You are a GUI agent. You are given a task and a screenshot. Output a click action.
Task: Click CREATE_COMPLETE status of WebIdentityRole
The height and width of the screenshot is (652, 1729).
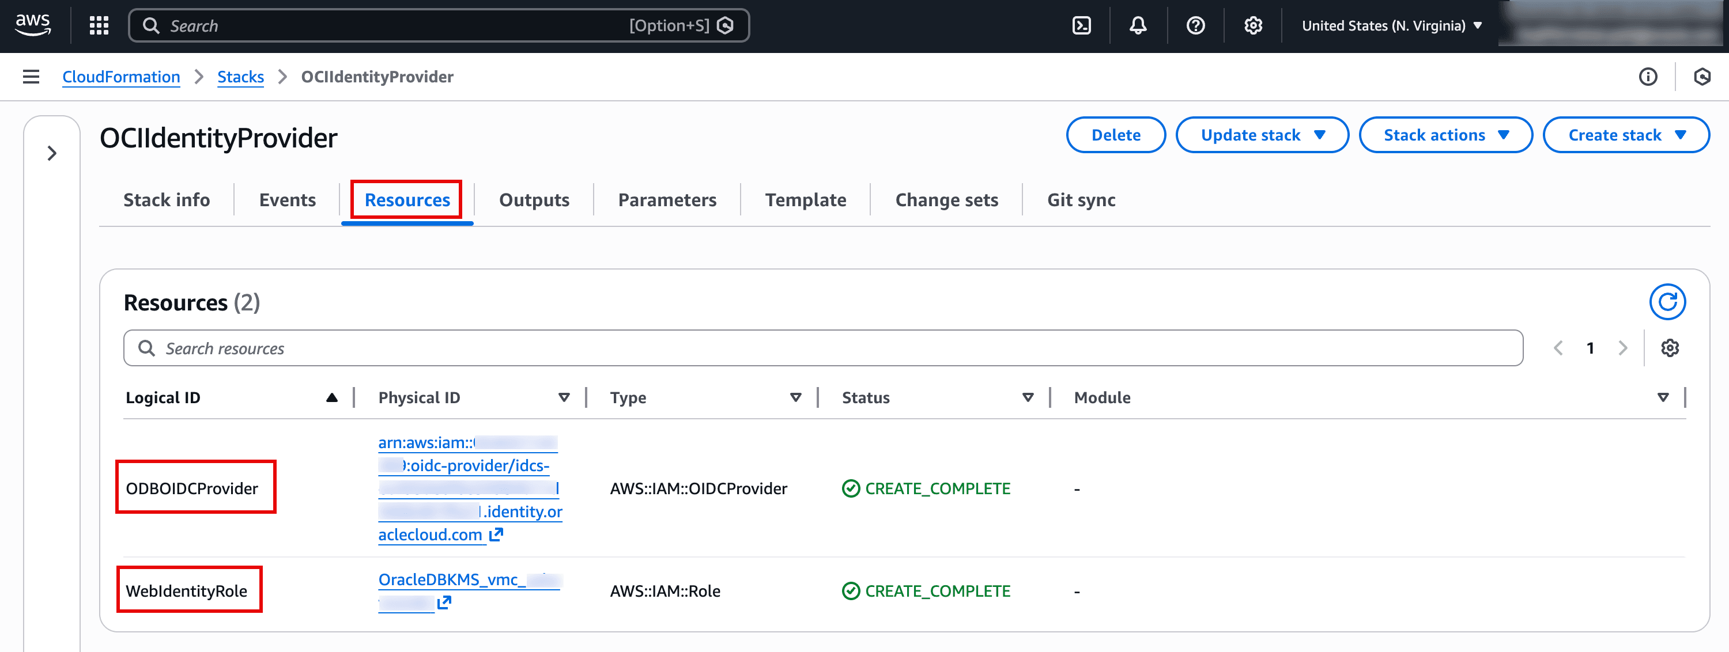tap(926, 590)
